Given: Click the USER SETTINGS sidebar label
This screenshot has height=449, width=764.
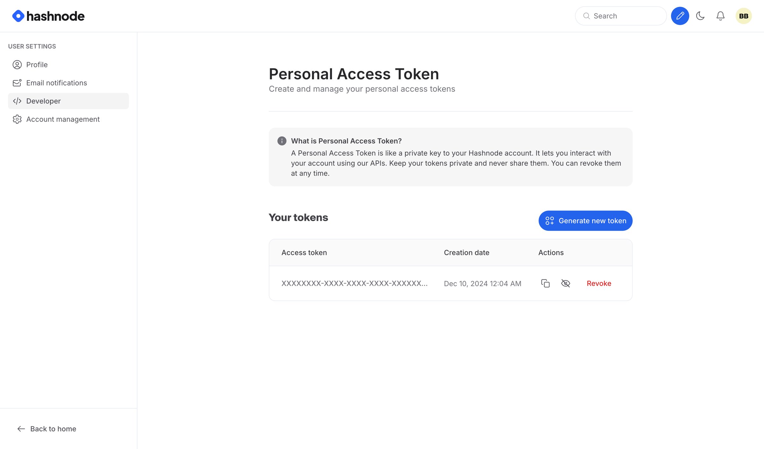Looking at the screenshot, I should 32,46.
